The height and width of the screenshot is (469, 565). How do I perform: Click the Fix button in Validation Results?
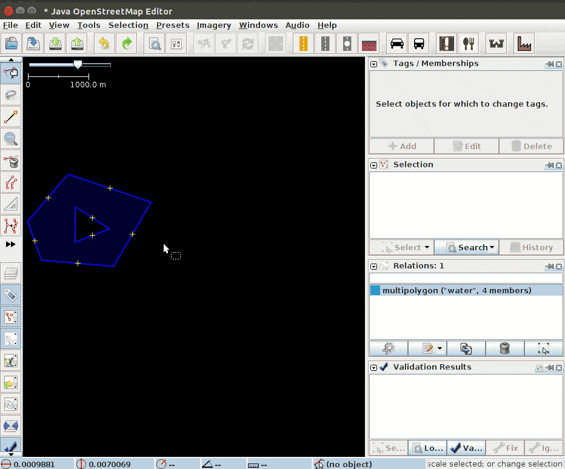pyautogui.click(x=505, y=448)
